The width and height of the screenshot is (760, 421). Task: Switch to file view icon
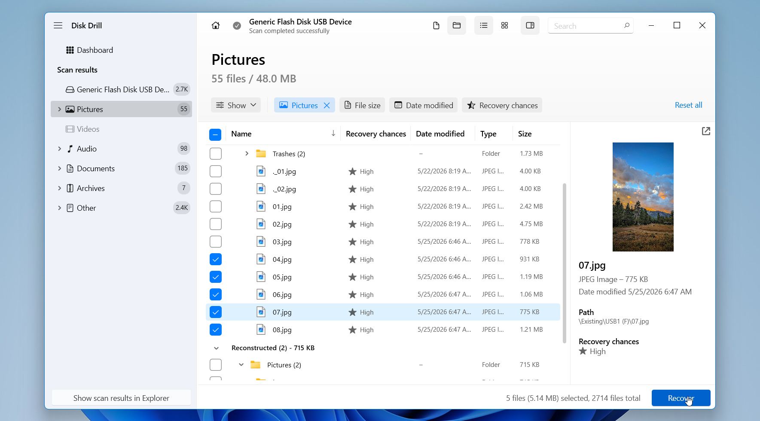[x=436, y=26]
